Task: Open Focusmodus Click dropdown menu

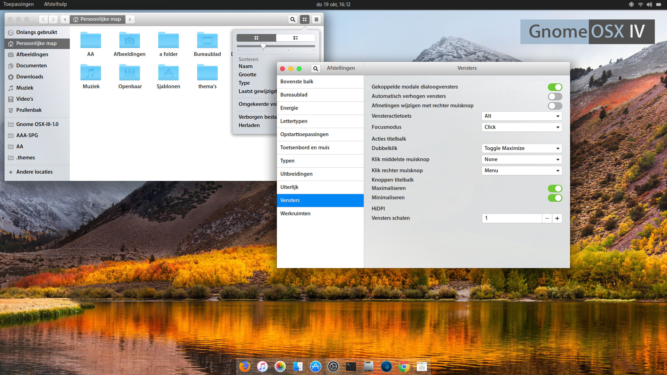Action: (x=522, y=127)
